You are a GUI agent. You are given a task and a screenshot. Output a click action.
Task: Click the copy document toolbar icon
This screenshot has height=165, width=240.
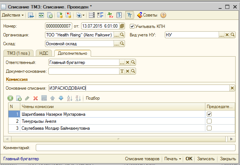[x=50, y=15]
